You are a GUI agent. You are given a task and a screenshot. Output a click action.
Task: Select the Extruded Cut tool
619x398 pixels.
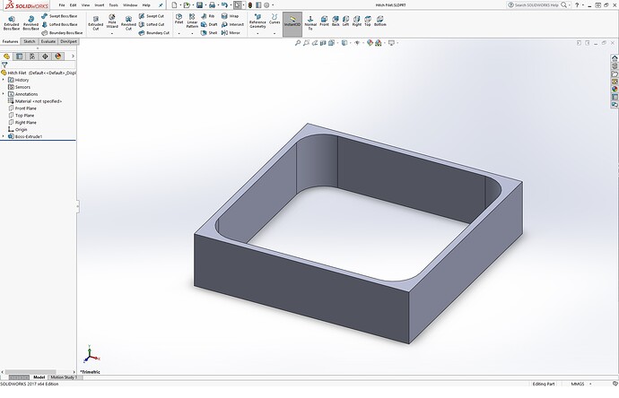coord(95,23)
